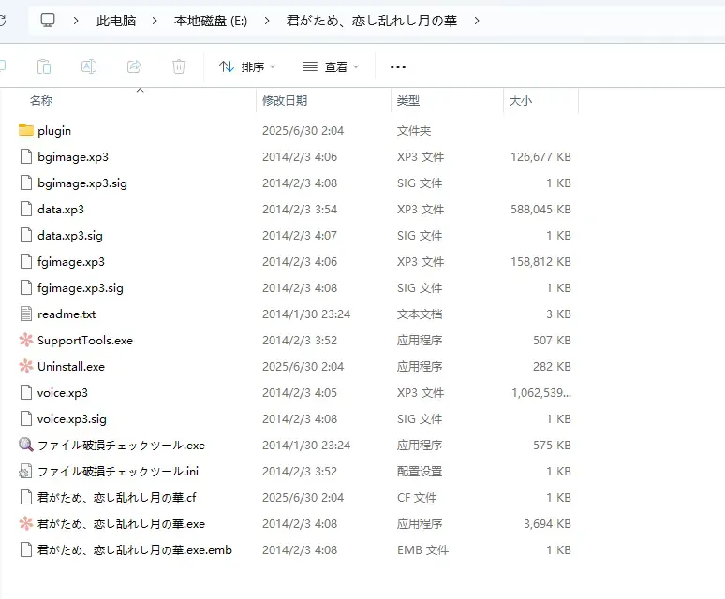Click 君がため、恋し乱れし月の華.exe.emb file name
Image resolution: width=725 pixels, height=599 pixels.
[x=135, y=549]
